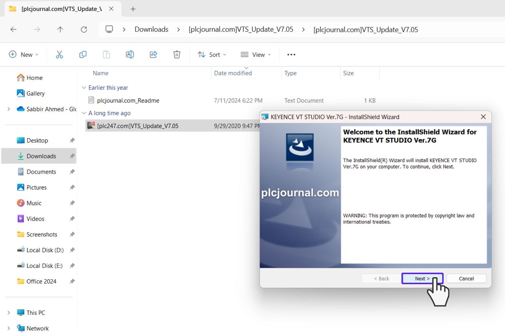The width and height of the screenshot is (505, 333).
Task: Open the New item dropdown
Action: [24, 54]
